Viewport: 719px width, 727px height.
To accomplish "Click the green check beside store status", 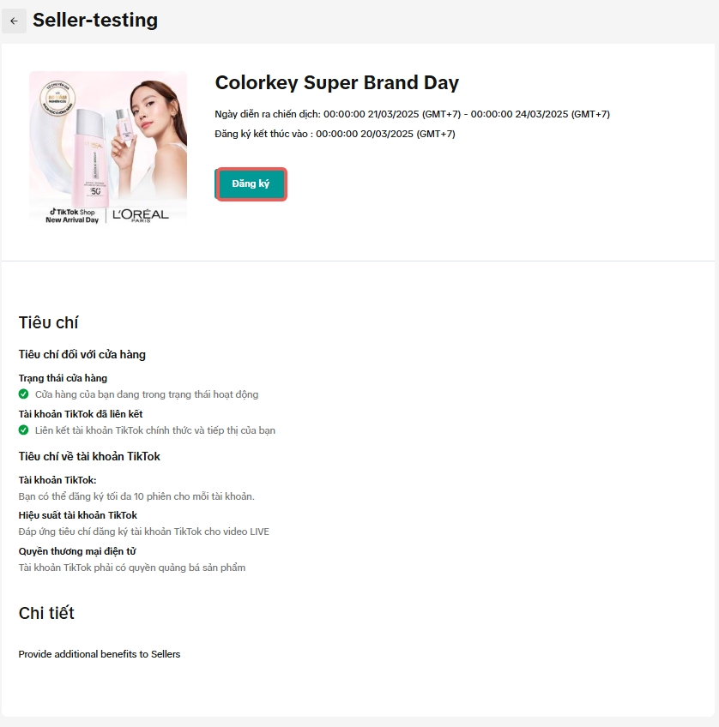I will point(24,394).
